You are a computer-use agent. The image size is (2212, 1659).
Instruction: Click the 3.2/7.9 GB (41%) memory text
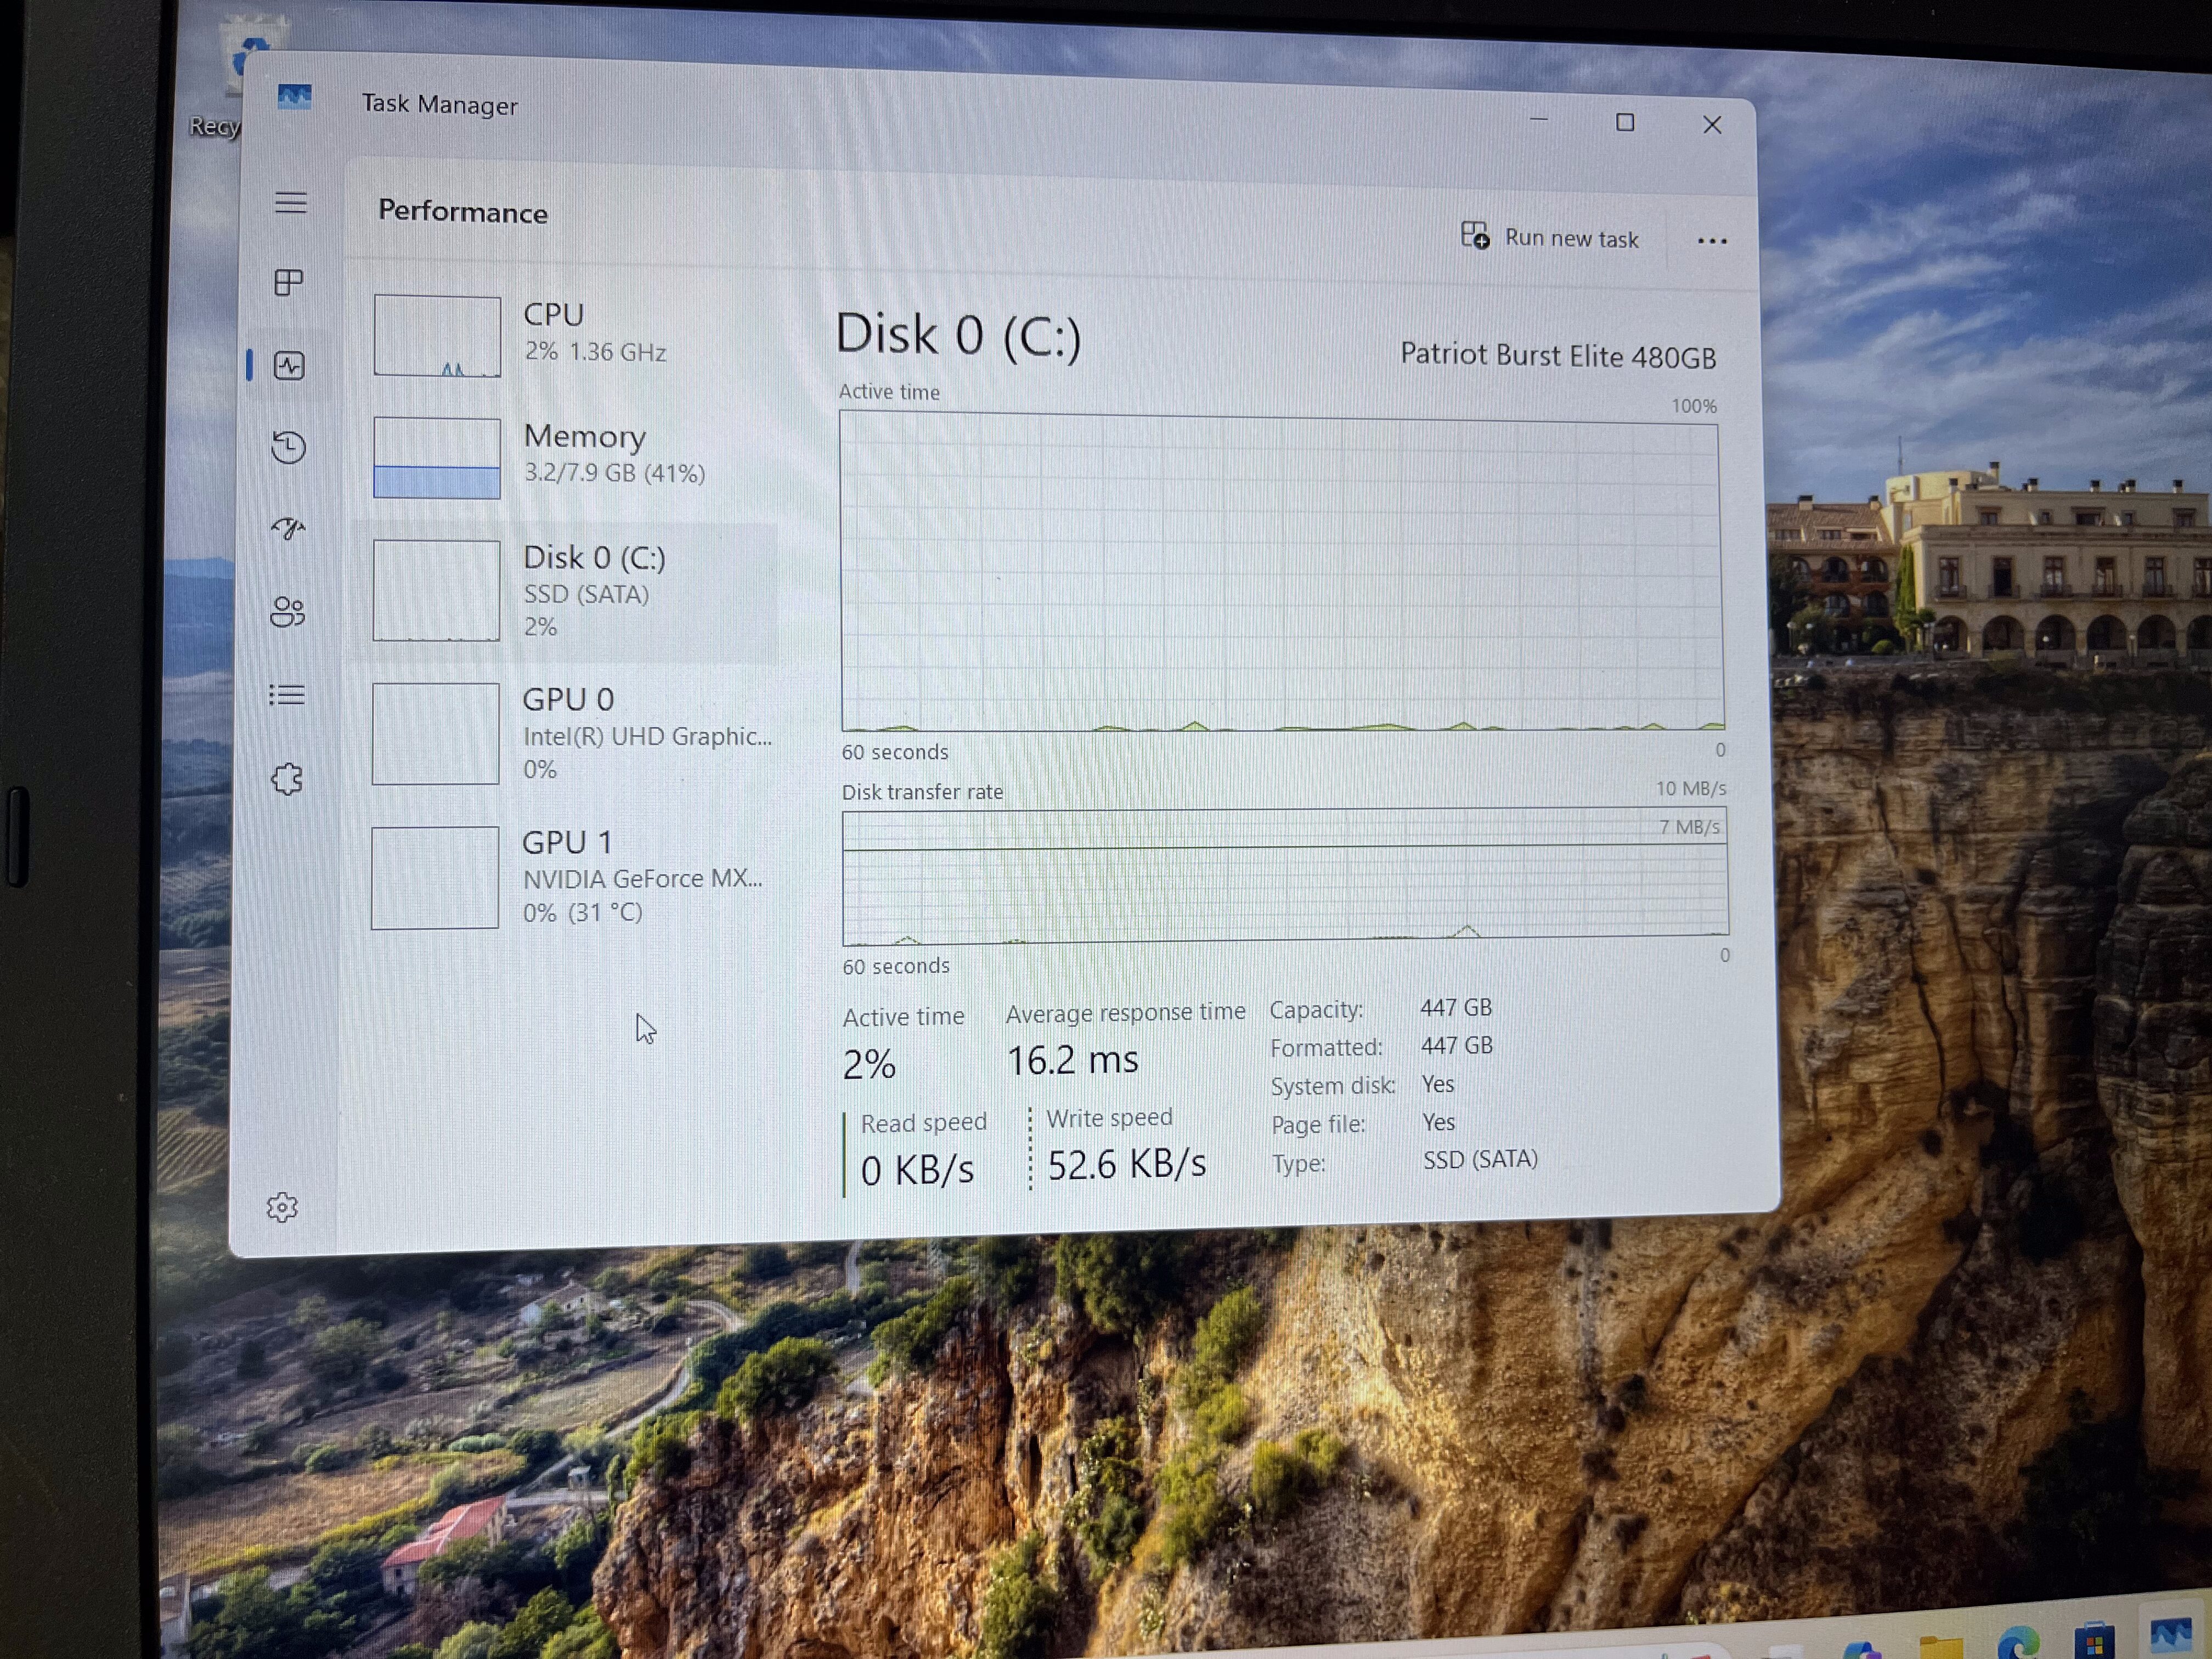click(x=615, y=473)
